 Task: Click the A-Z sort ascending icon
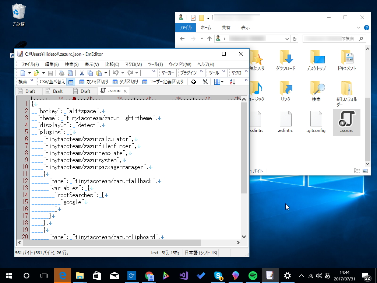pyautogui.click(x=232, y=82)
